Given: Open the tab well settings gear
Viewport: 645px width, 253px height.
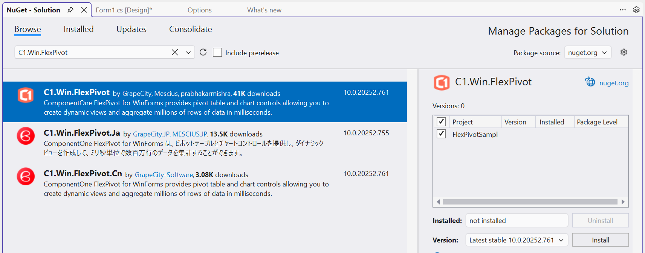Looking at the screenshot, I should pyautogui.click(x=636, y=10).
